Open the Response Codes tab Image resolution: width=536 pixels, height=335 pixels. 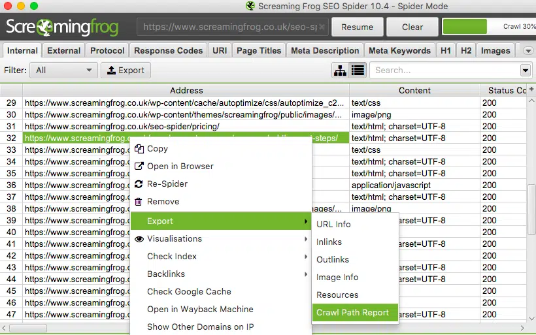coord(168,50)
